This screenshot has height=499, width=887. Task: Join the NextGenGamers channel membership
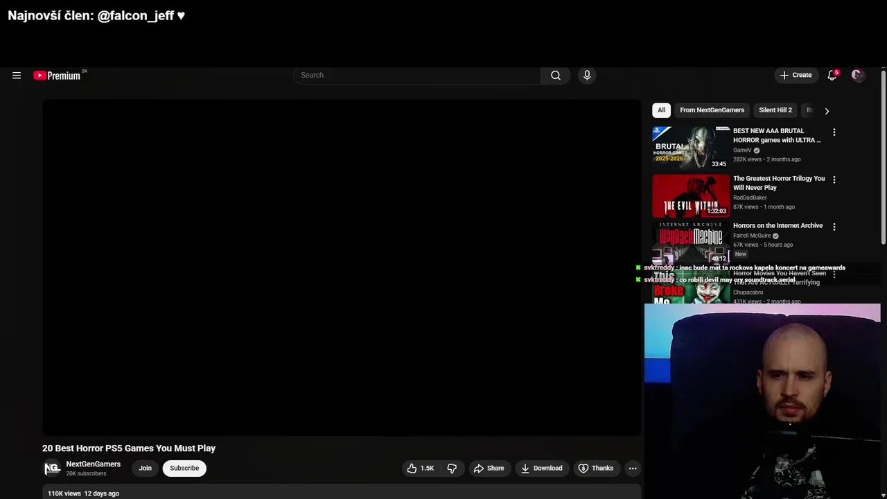click(x=145, y=469)
